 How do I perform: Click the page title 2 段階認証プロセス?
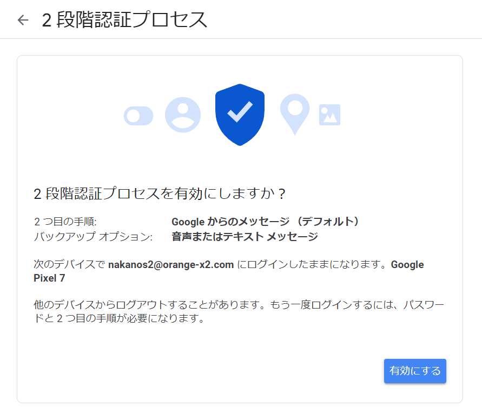click(125, 20)
